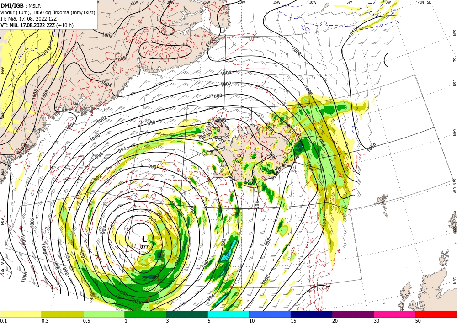Click the '3' legend scale label
Viewport: 457px width, 324px height.
click(x=168, y=321)
